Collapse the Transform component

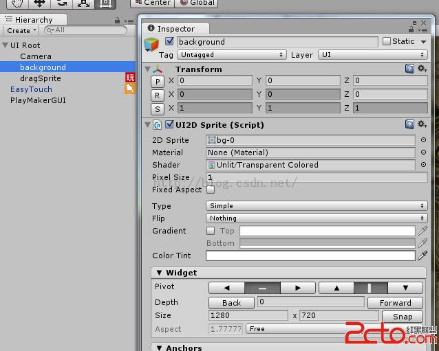coord(147,69)
